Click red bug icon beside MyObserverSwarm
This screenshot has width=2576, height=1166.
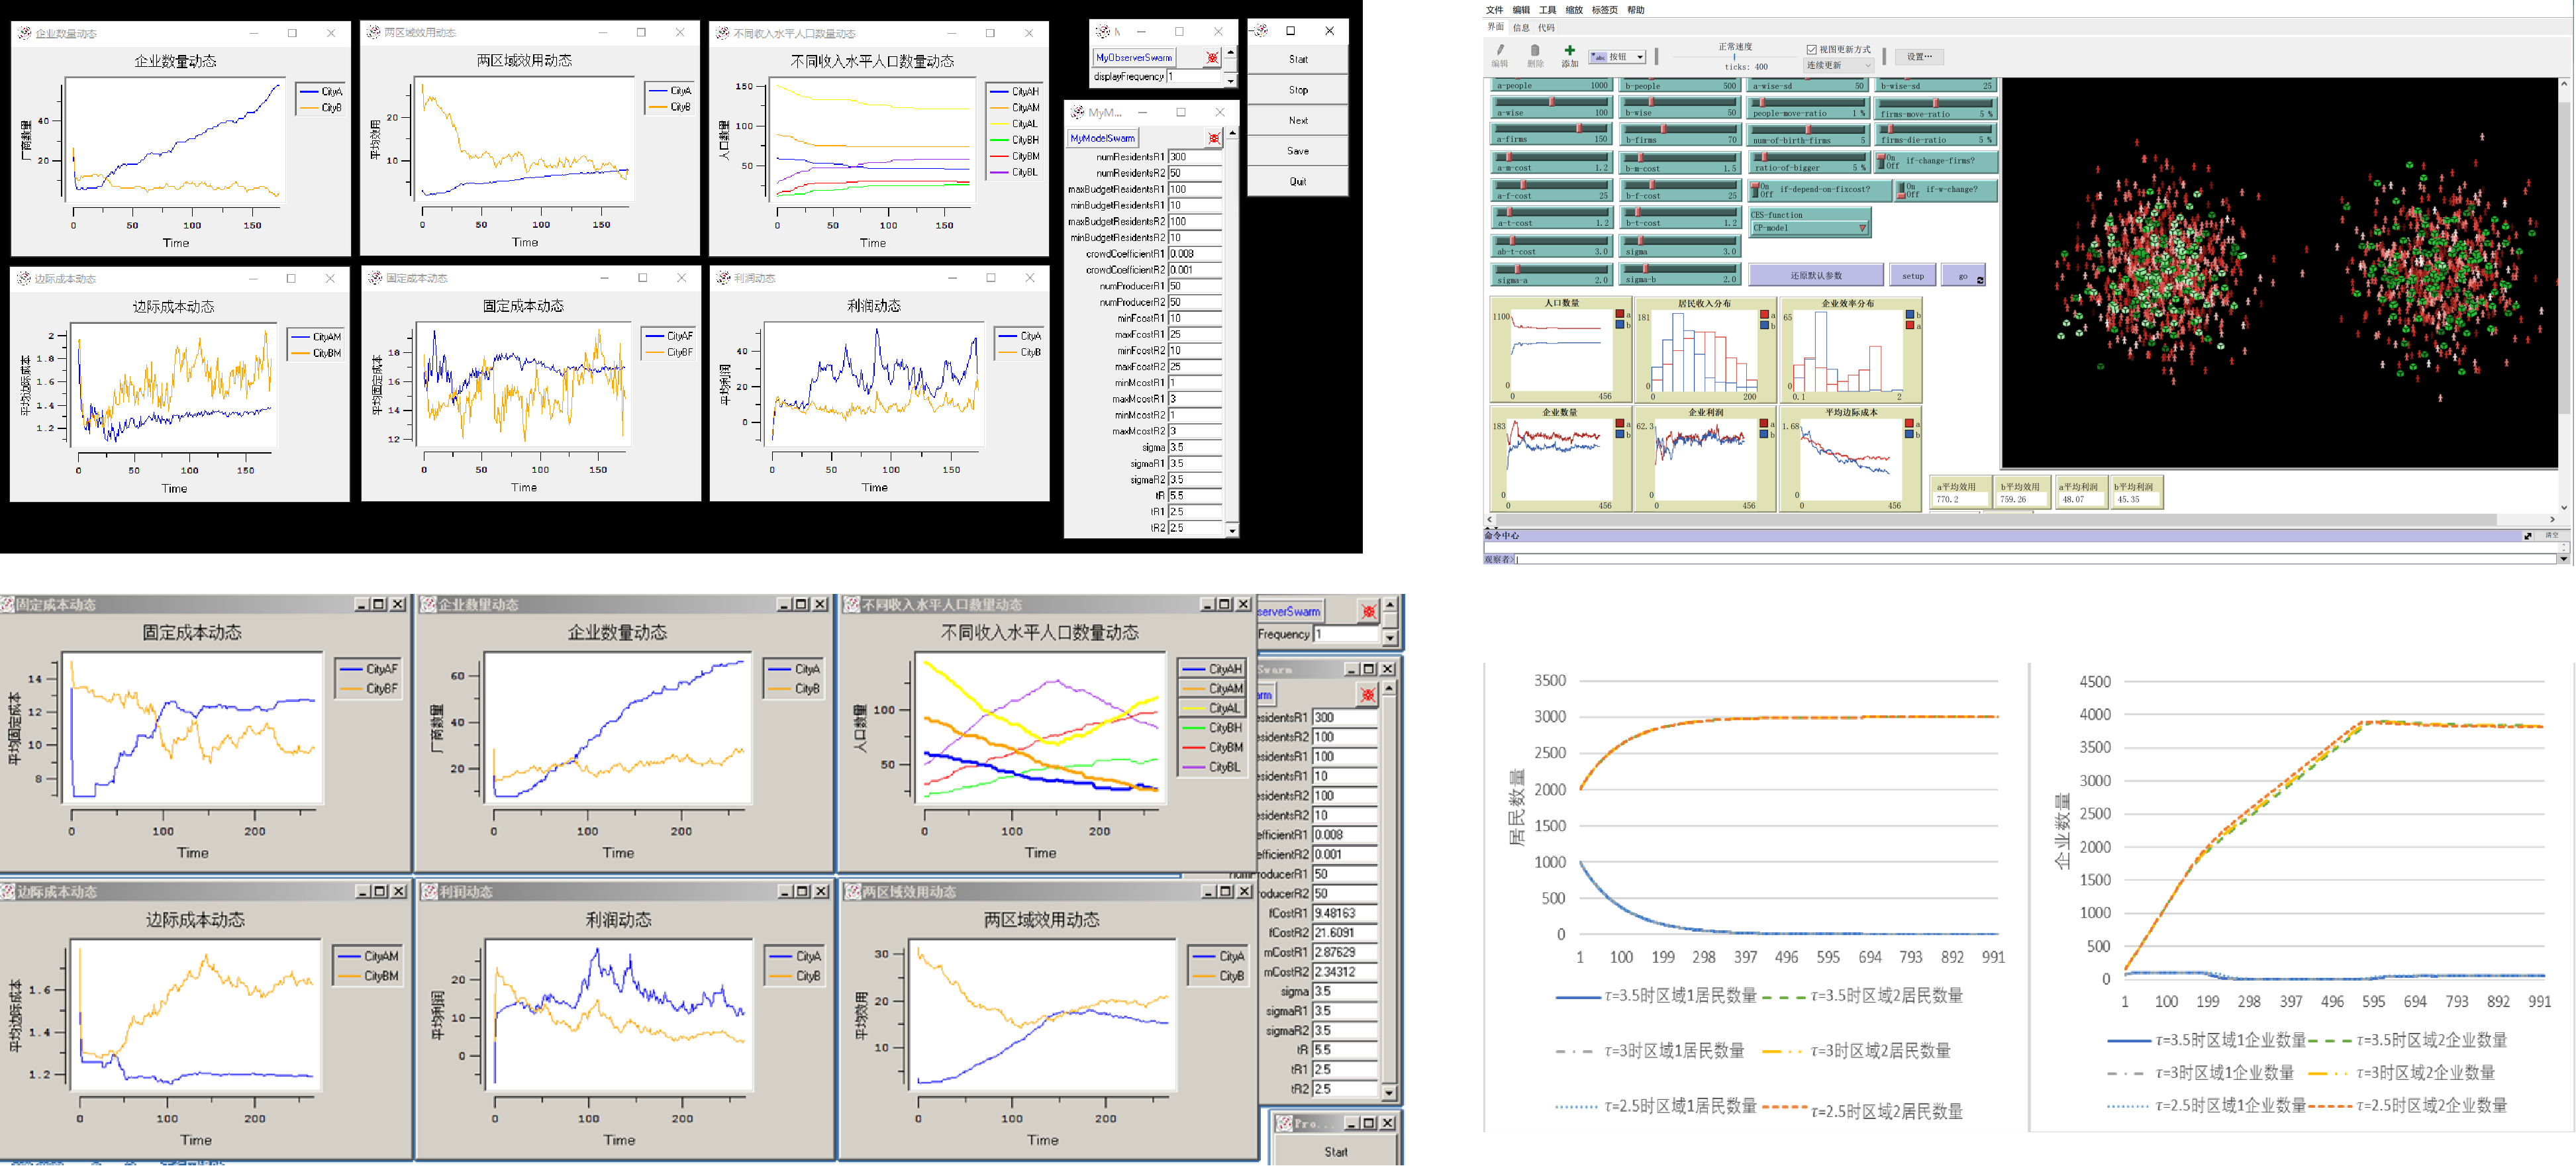[1212, 58]
